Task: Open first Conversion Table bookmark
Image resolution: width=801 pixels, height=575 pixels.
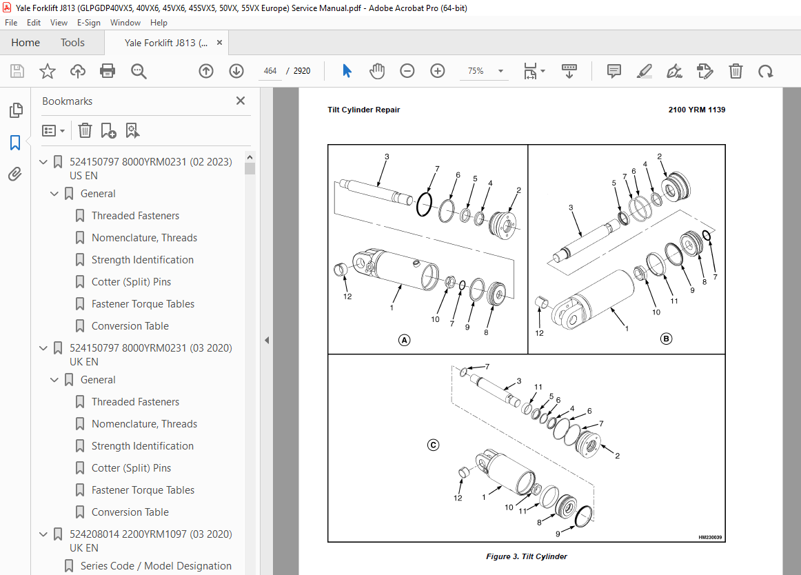Action: pyautogui.click(x=130, y=325)
